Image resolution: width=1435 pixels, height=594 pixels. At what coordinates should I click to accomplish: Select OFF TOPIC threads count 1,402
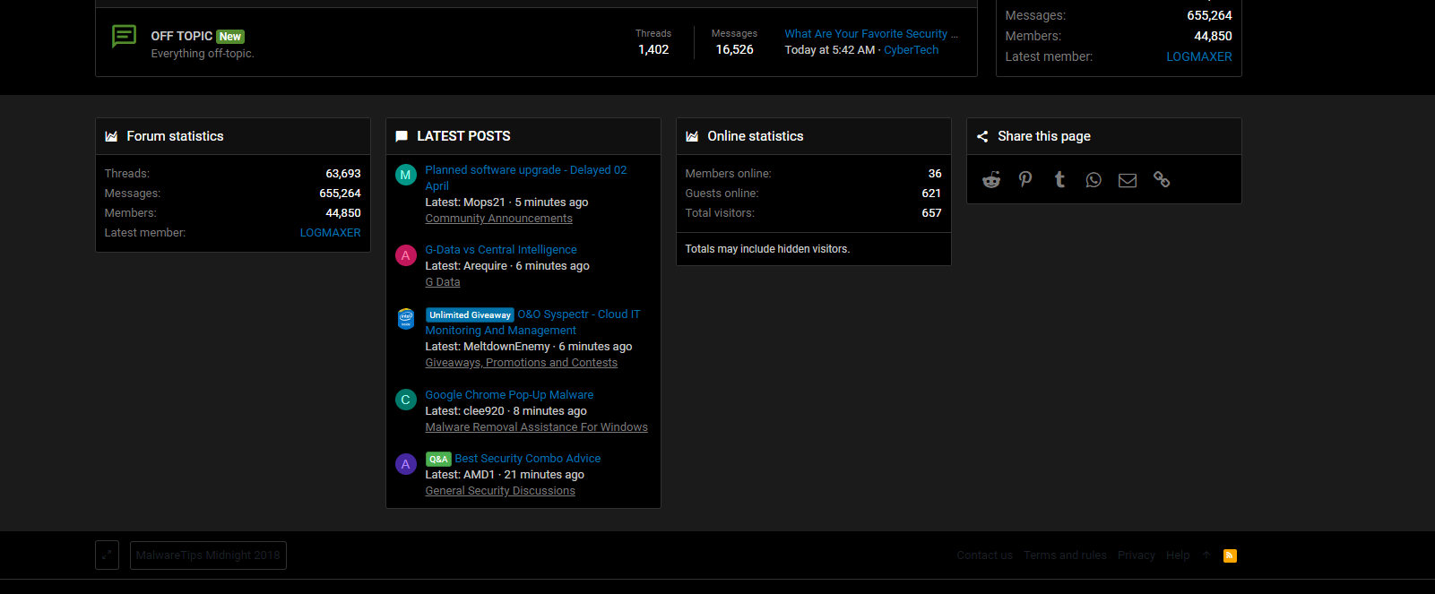(653, 50)
